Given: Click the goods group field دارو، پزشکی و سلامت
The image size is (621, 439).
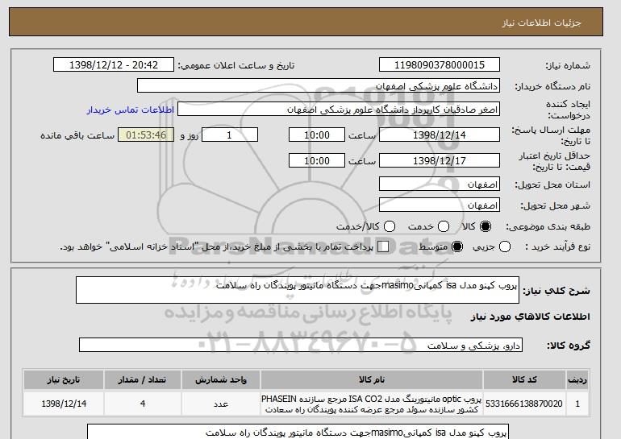Looking at the screenshot, I should click(x=301, y=346).
